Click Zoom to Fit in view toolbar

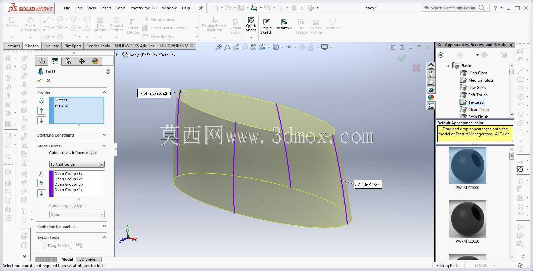tap(219, 48)
